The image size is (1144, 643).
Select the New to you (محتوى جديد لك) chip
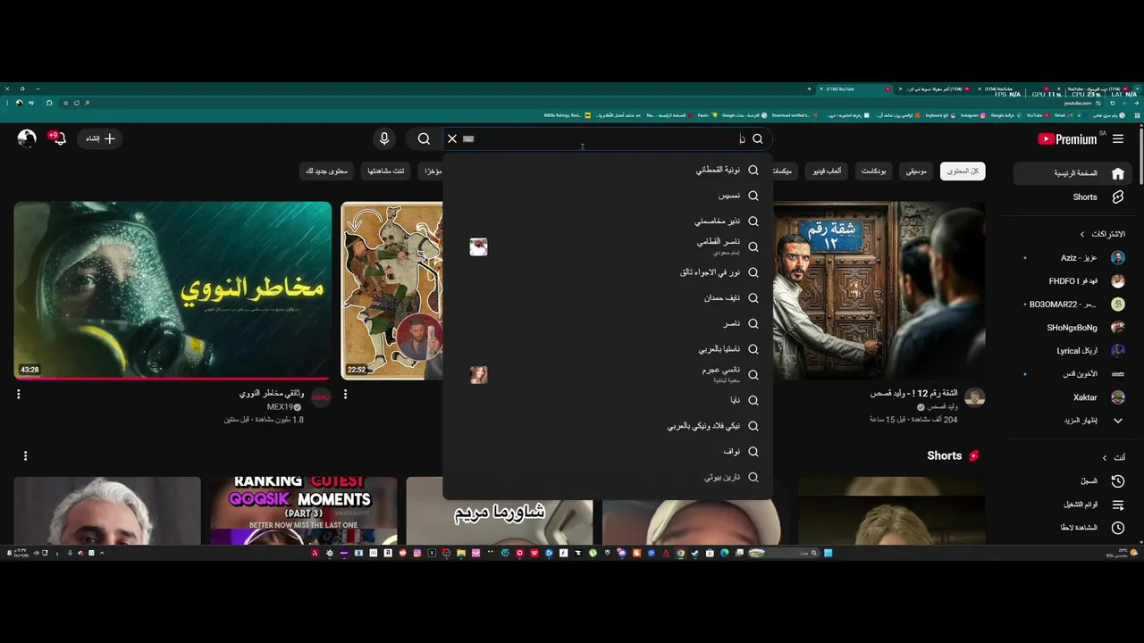pos(327,171)
